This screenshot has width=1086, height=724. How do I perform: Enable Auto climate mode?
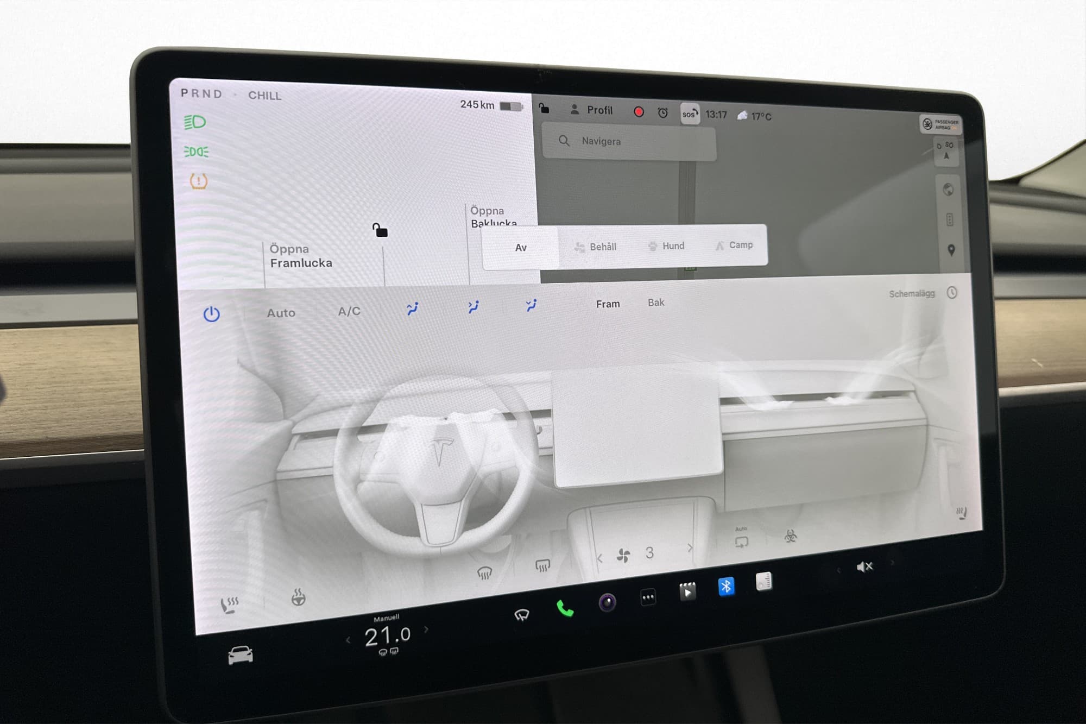[281, 313]
